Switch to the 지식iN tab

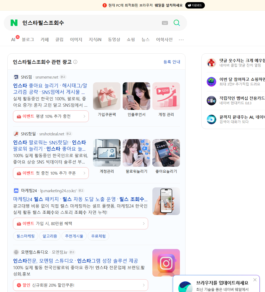click(x=95, y=40)
